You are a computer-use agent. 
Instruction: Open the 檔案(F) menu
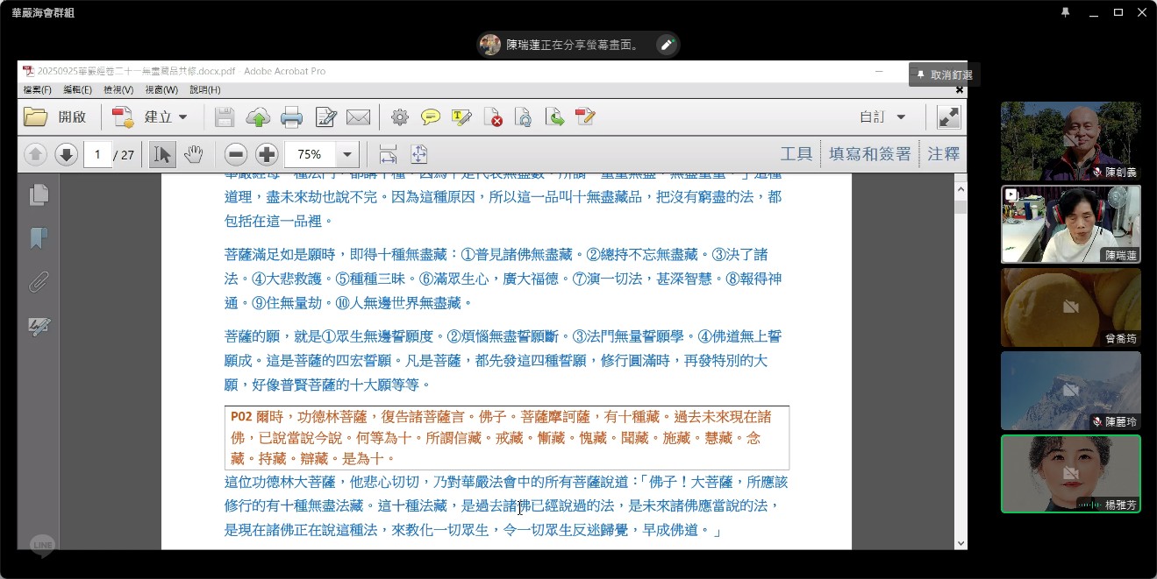[x=37, y=90]
